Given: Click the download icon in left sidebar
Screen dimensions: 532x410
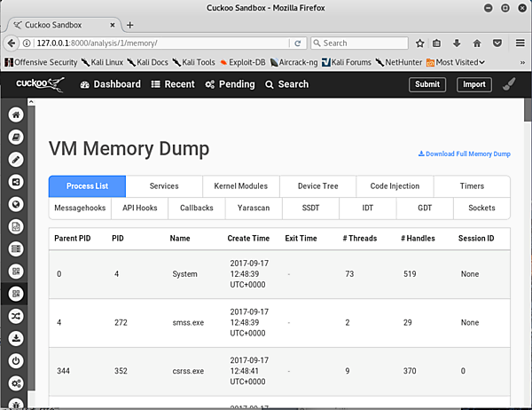Looking at the screenshot, I should pyautogui.click(x=15, y=338).
